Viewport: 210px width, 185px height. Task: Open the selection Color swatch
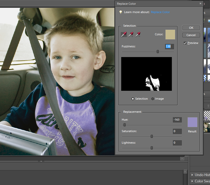coord(170,35)
